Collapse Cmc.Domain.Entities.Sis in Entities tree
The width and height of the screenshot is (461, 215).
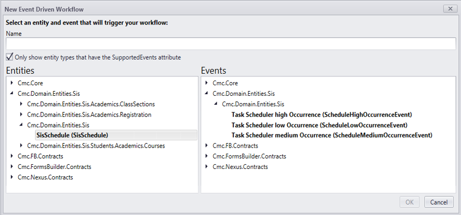point(12,94)
